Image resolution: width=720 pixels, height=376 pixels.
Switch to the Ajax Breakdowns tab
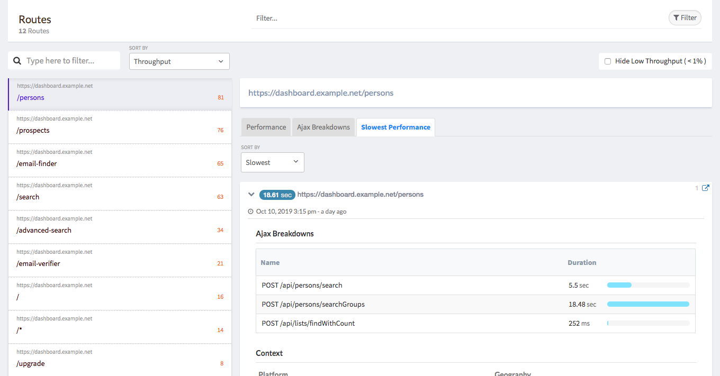(323, 127)
